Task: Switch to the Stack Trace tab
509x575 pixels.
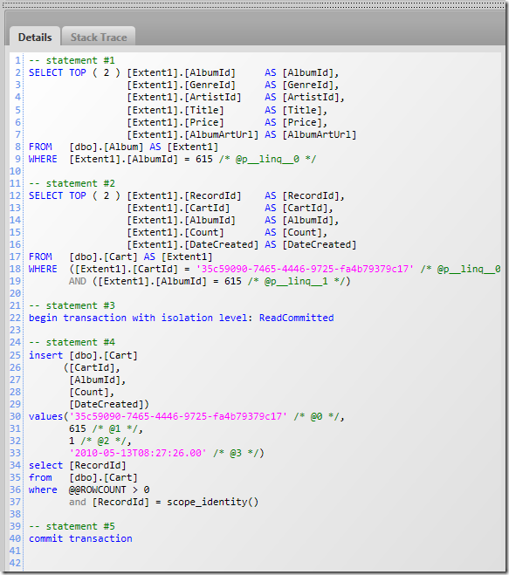Action: [x=99, y=37]
